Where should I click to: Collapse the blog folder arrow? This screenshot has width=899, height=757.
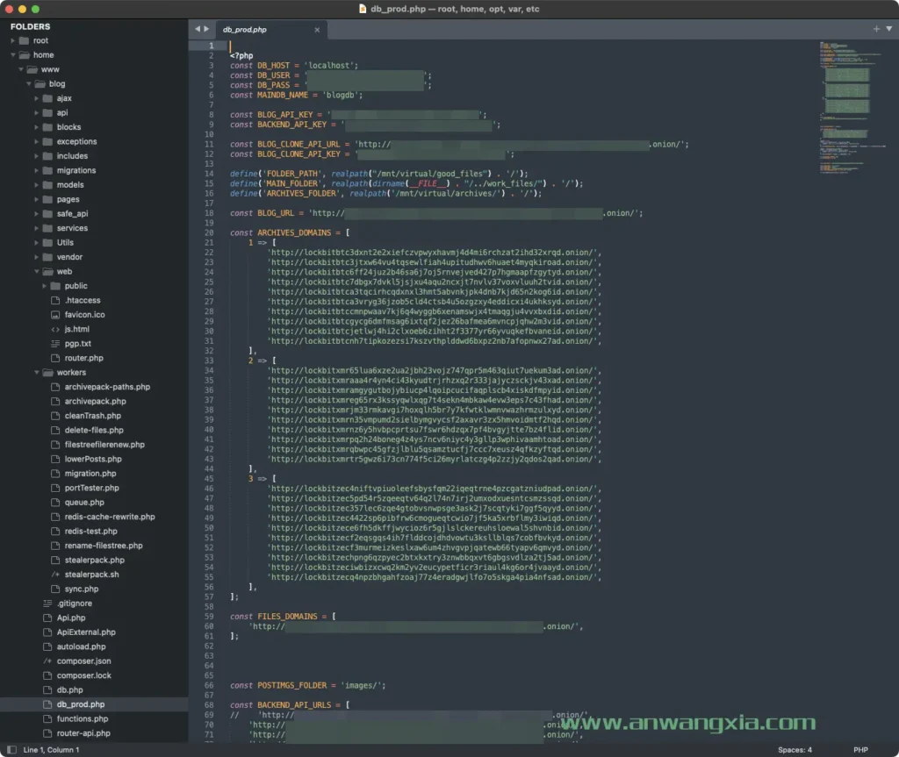[x=29, y=83]
